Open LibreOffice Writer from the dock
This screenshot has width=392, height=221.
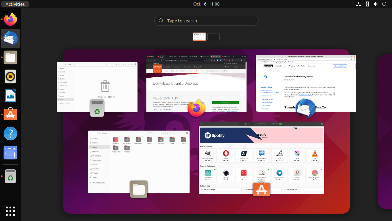click(10, 95)
